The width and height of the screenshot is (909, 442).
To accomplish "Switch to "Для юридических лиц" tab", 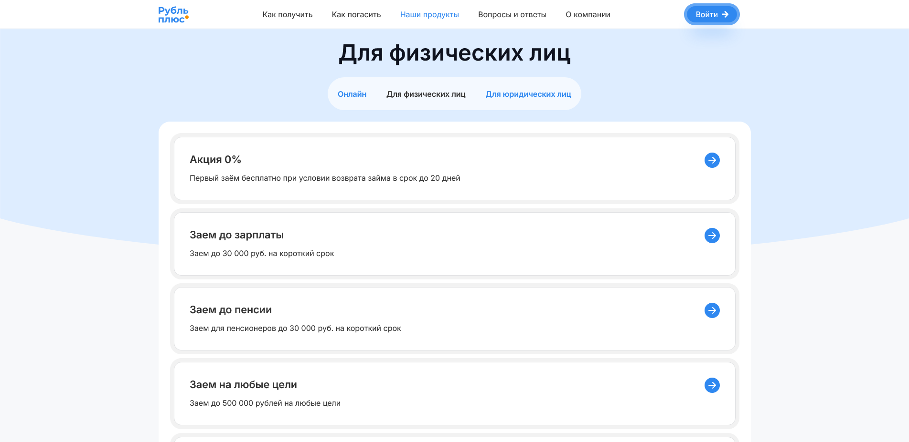I will pos(528,94).
